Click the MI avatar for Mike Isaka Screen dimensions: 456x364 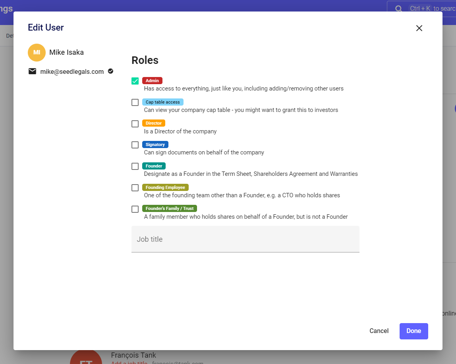point(37,52)
